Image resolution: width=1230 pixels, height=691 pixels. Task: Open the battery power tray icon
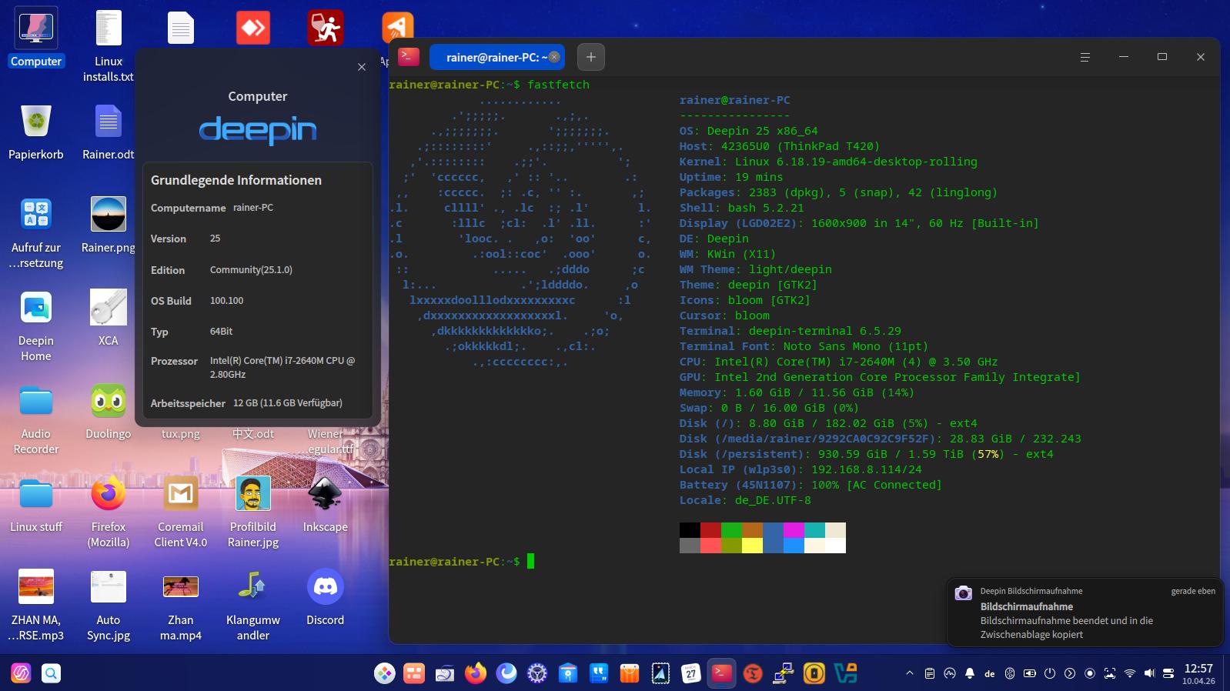(1030, 673)
